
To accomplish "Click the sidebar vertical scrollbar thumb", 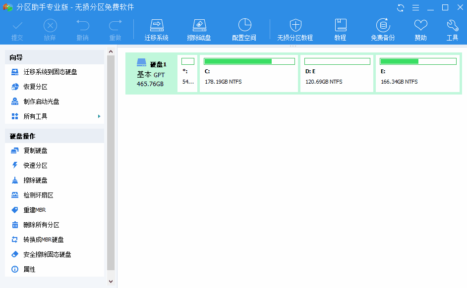I will tap(111, 163).
